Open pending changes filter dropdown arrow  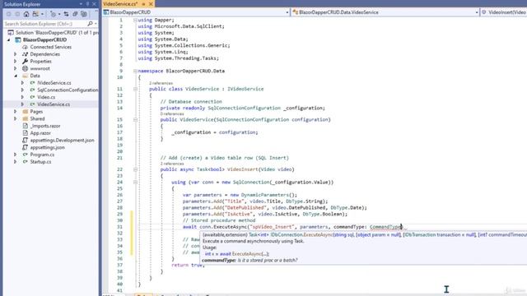[59, 14]
